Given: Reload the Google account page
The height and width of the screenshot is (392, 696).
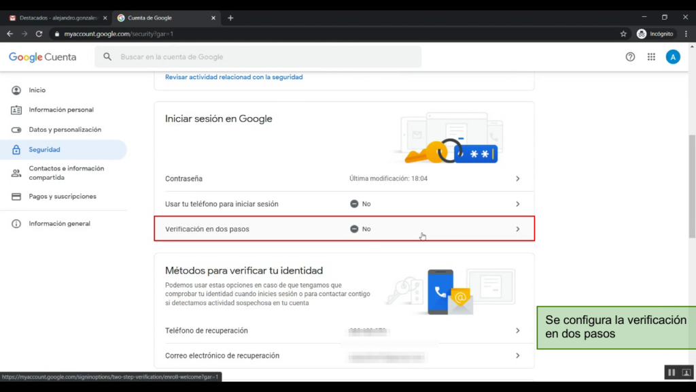Looking at the screenshot, I should pos(39,34).
